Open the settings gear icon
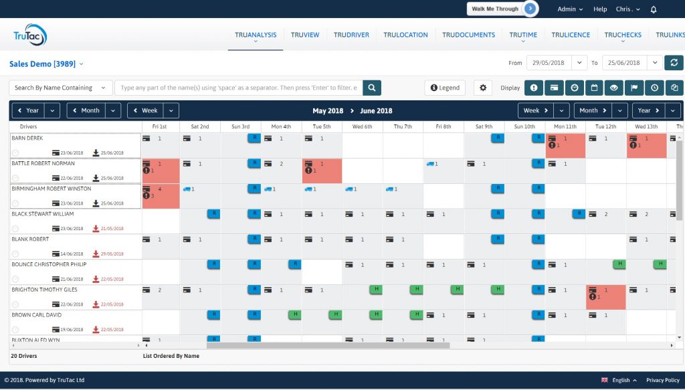The image size is (685, 390). 483,88
